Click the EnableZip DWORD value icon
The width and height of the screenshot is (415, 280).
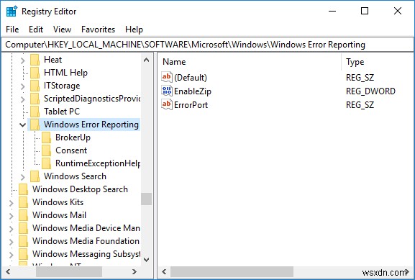(167, 91)
